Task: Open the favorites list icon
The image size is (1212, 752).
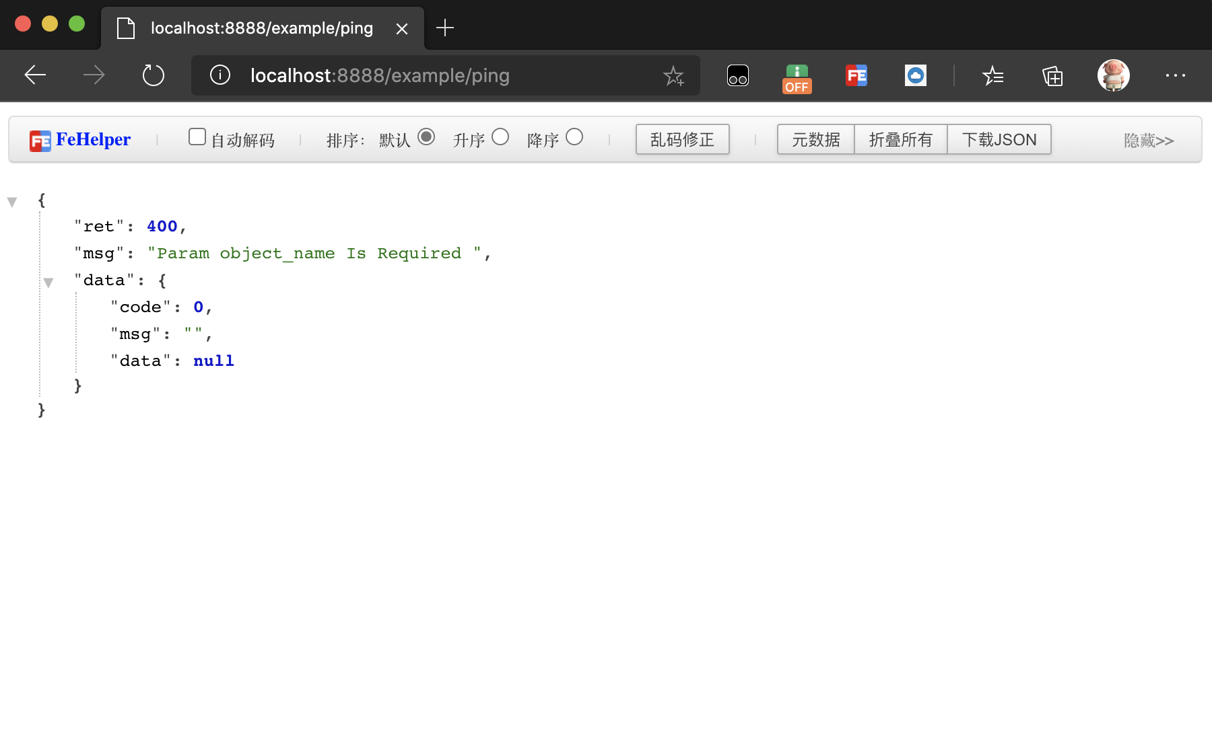Action: click(x=993, y=75)
